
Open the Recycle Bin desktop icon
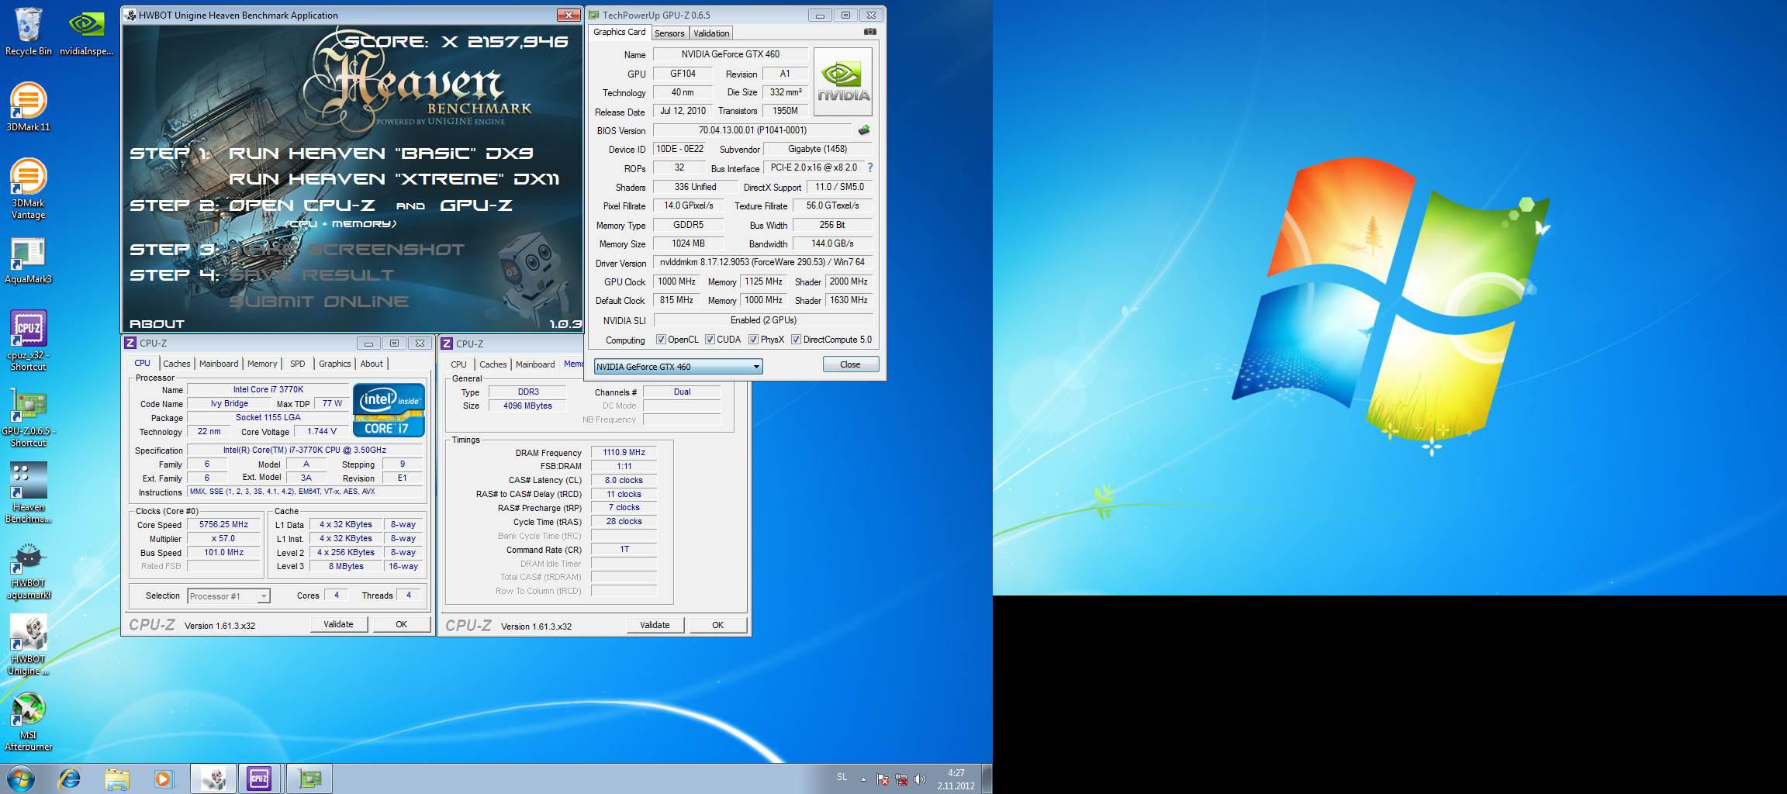coord(28,32)
